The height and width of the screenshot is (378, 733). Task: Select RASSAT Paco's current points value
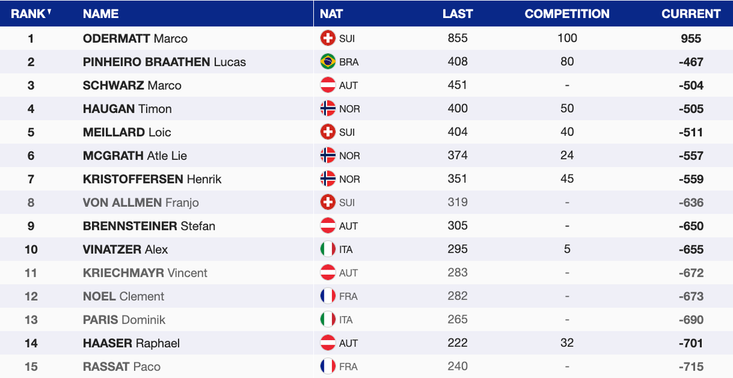pos(691,367)
